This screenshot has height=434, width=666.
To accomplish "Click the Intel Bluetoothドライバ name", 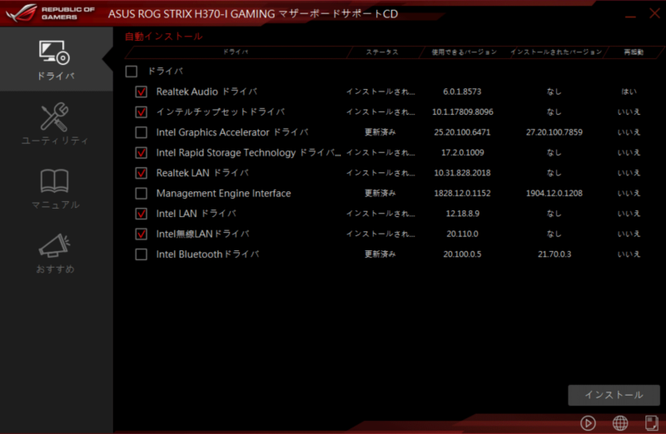I will (207, 254).
